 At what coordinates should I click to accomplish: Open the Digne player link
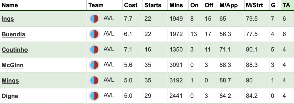click(x=10, y=96)
